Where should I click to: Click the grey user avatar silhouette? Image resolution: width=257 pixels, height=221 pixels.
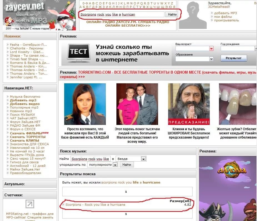[x=193, y=15]
